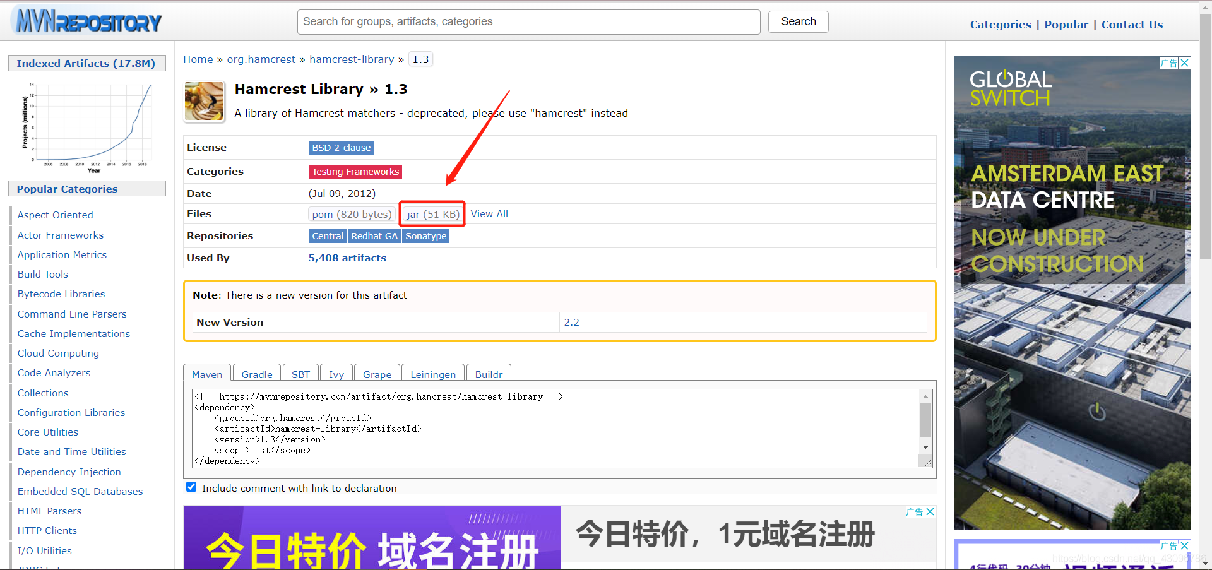The height and width of the screenshot is (570, 1212).
Task: Open the Sonatype repository tag
Action: [426, 236]
